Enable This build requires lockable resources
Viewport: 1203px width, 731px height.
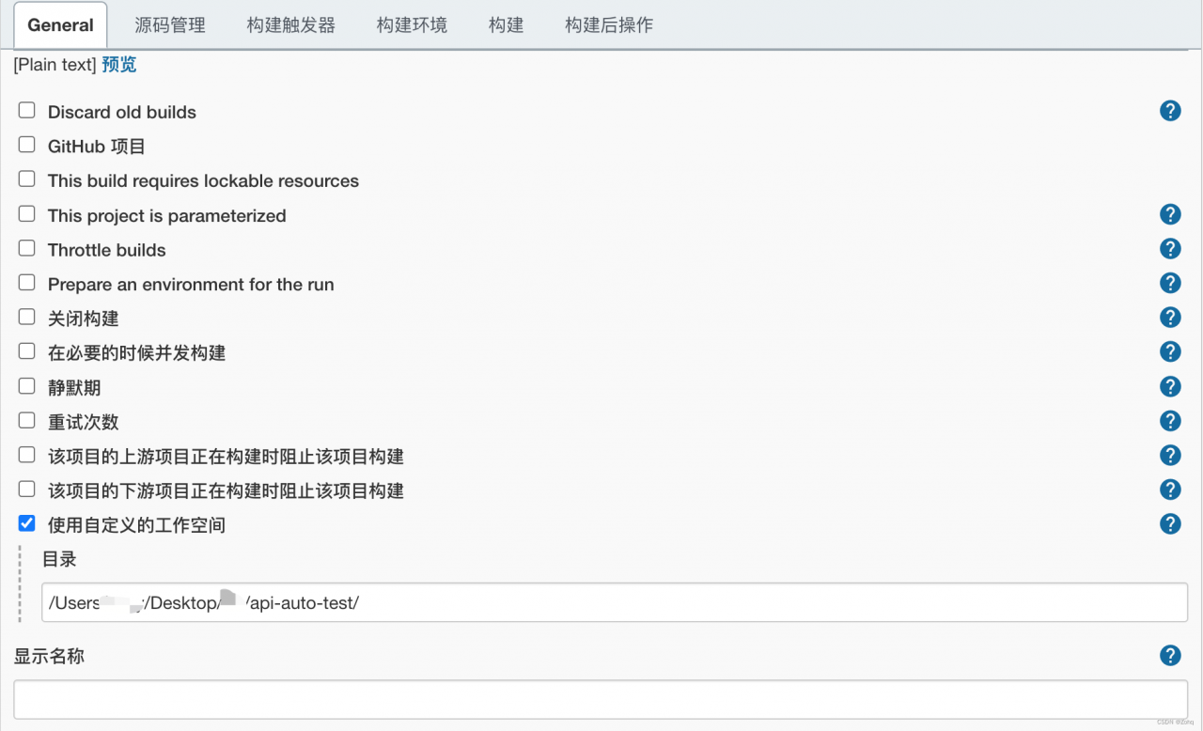(26, 179)
